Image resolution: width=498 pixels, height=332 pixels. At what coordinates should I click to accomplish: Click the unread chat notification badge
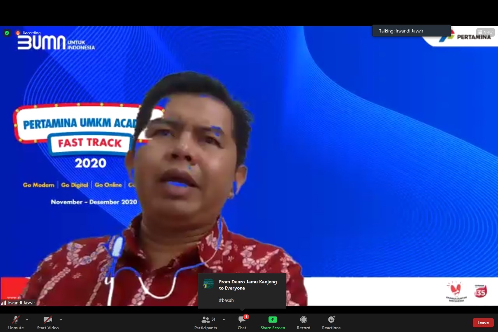[246, 317]
